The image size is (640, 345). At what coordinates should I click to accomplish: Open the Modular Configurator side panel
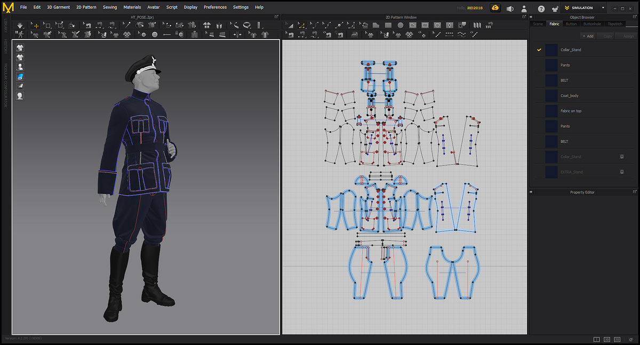[x=5, y=86]
